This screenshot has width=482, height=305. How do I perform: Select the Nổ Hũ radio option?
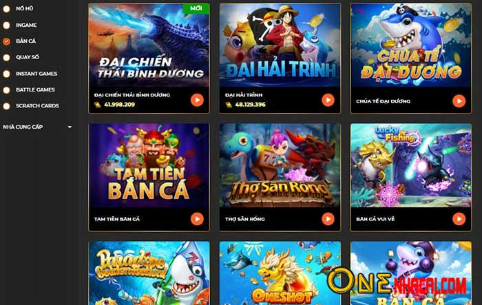(x=6, y=9)
